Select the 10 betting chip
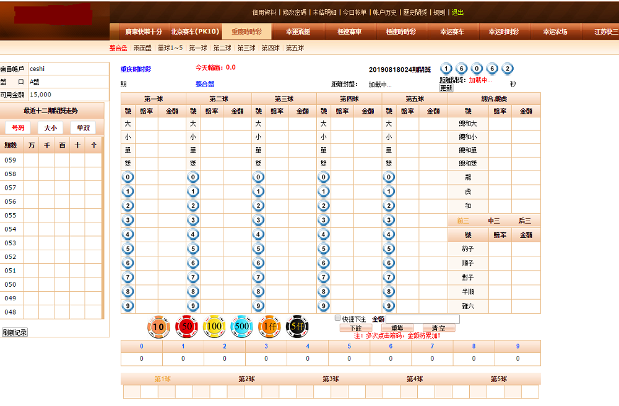This screenshot has width=619, height=406. [158, 326]
